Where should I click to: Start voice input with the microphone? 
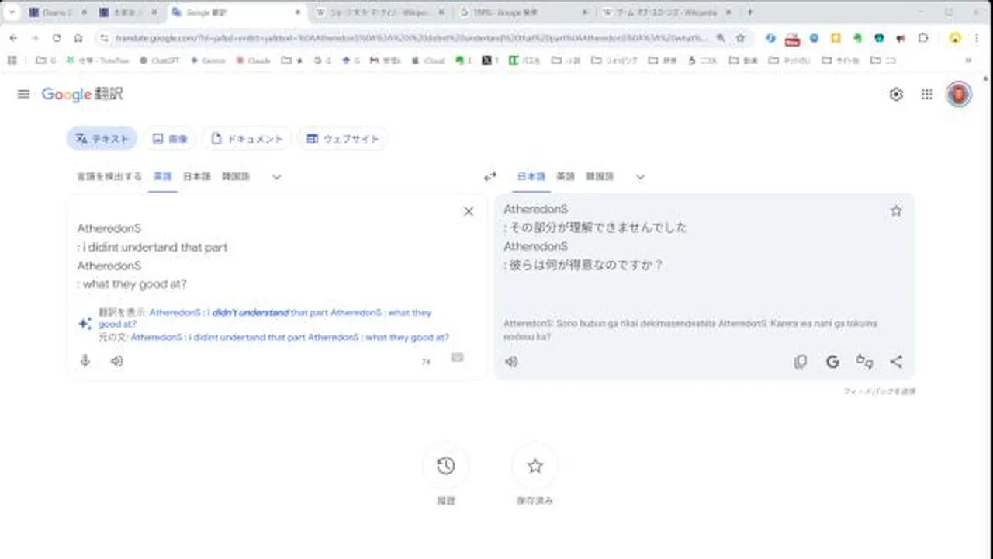click(85, 361)
